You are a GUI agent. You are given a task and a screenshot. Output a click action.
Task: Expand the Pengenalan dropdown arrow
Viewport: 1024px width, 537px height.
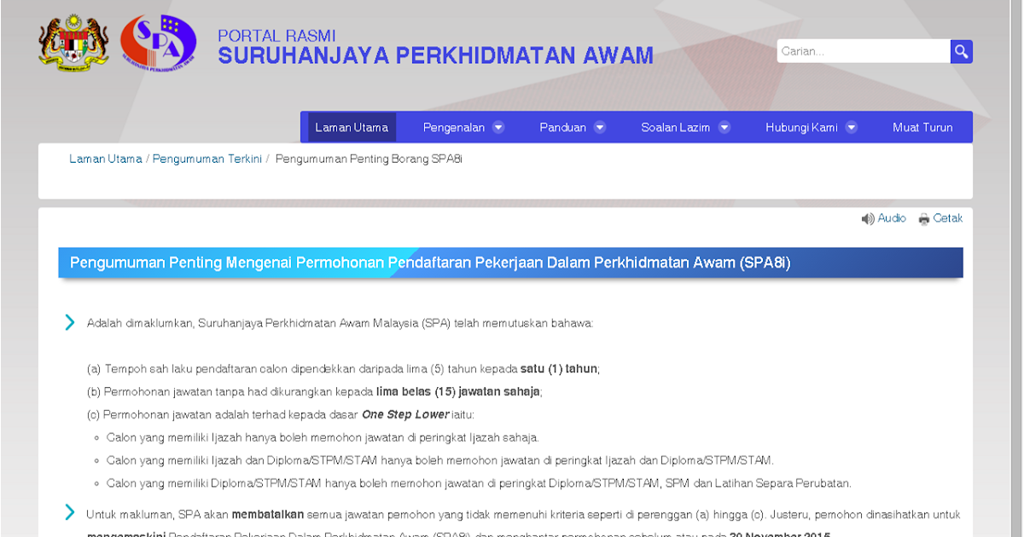coord(498,127)
